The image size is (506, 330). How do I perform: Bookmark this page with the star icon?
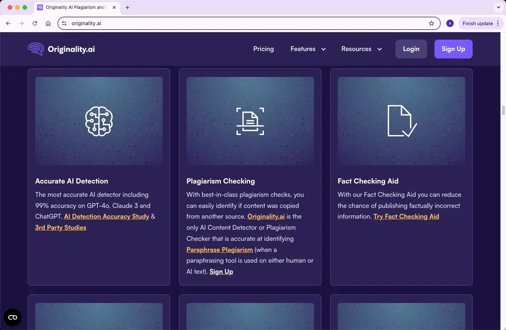[x=431, y=23]
